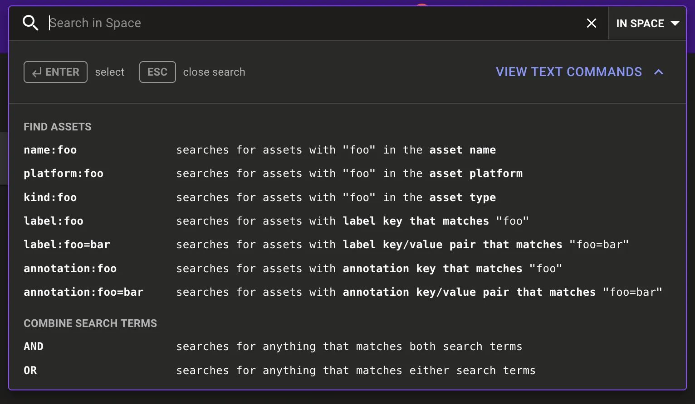The image size is (695, 404).
Task: Select the kind:foo command
Action: 50,197
